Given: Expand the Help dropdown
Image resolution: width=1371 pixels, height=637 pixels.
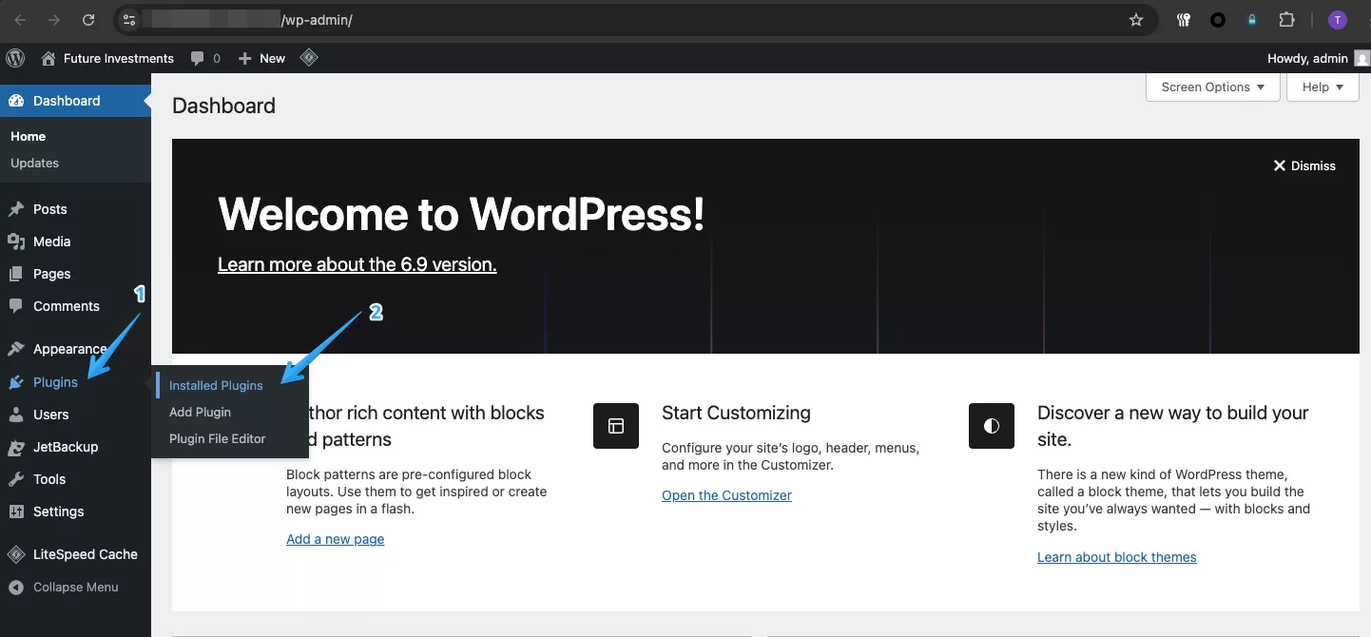Looking at the screenshot, I should click(x=1322, y=87).
